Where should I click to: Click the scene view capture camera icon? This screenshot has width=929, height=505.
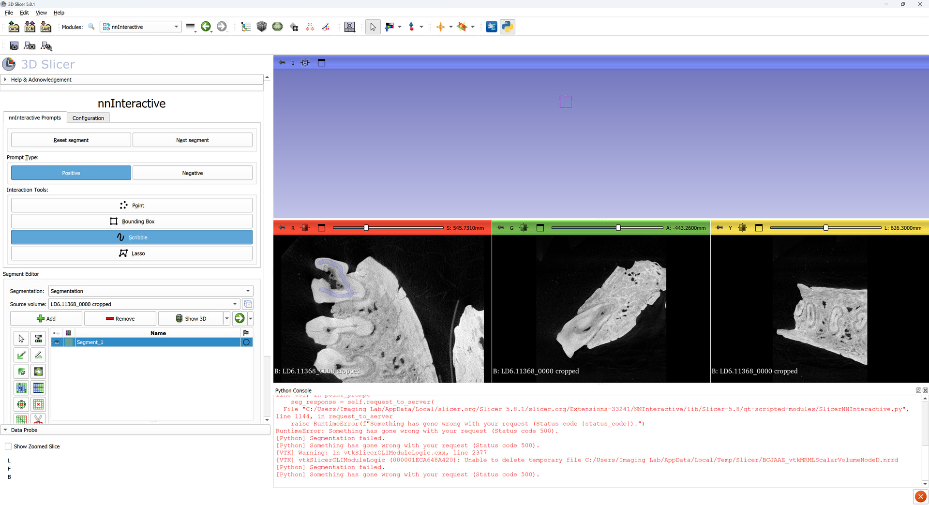click(30, 45)
